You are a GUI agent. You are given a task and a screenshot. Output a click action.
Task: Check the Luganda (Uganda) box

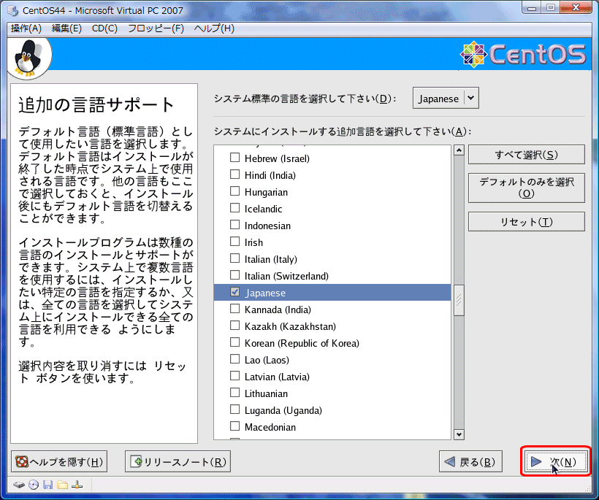(235, 409)
